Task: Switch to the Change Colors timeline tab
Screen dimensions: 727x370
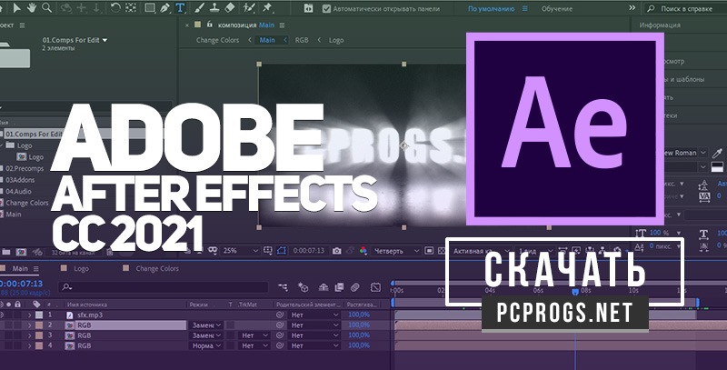Action: click(156, 268)
